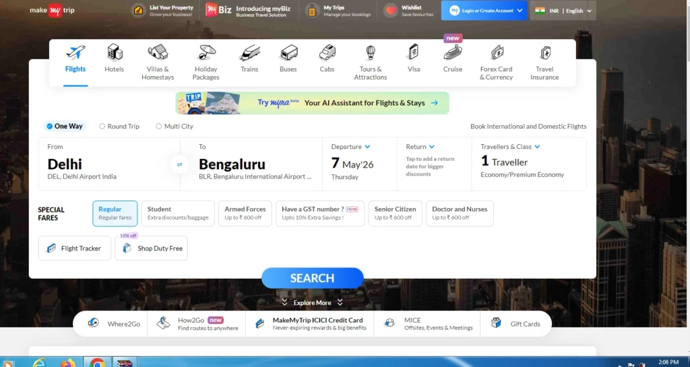Open the Forex Card & Currency icon
The image size is (690, 367).
(x=497, y=53)
